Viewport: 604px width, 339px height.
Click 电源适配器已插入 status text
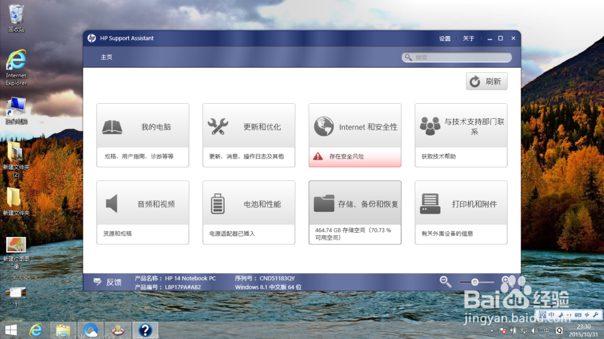point(232,233)
